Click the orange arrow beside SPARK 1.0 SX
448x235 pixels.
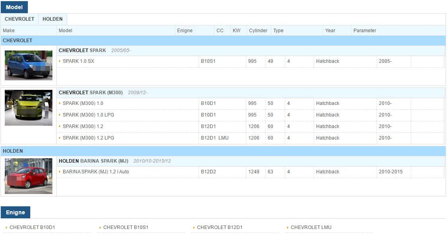60,61
